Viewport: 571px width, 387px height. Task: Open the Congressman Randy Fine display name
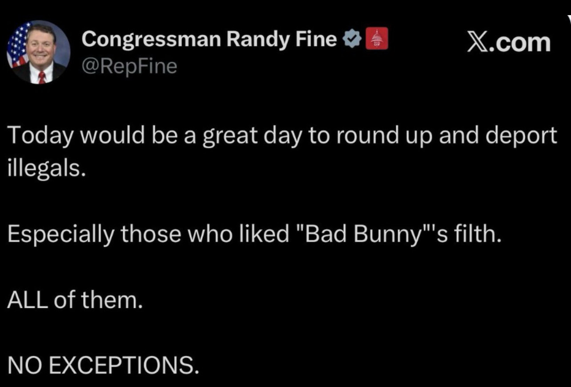click(x=209, y=40)
